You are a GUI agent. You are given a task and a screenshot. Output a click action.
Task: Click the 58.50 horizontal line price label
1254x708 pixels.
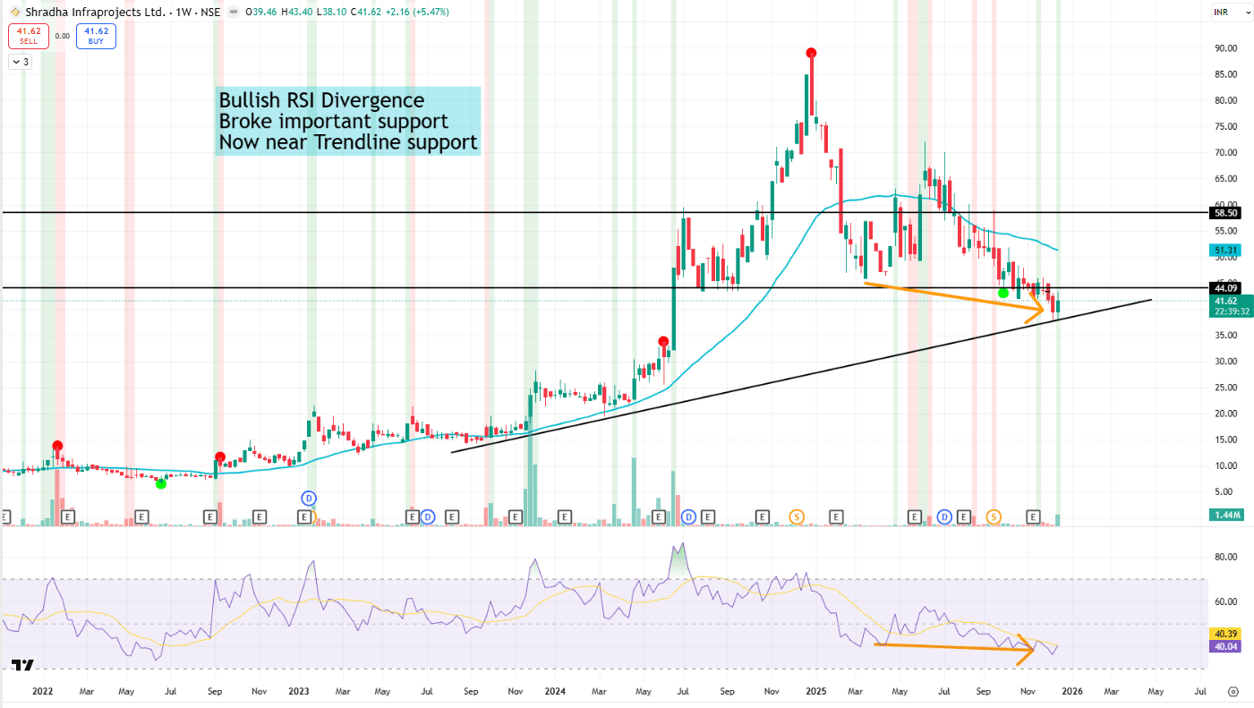point(1224,213)
